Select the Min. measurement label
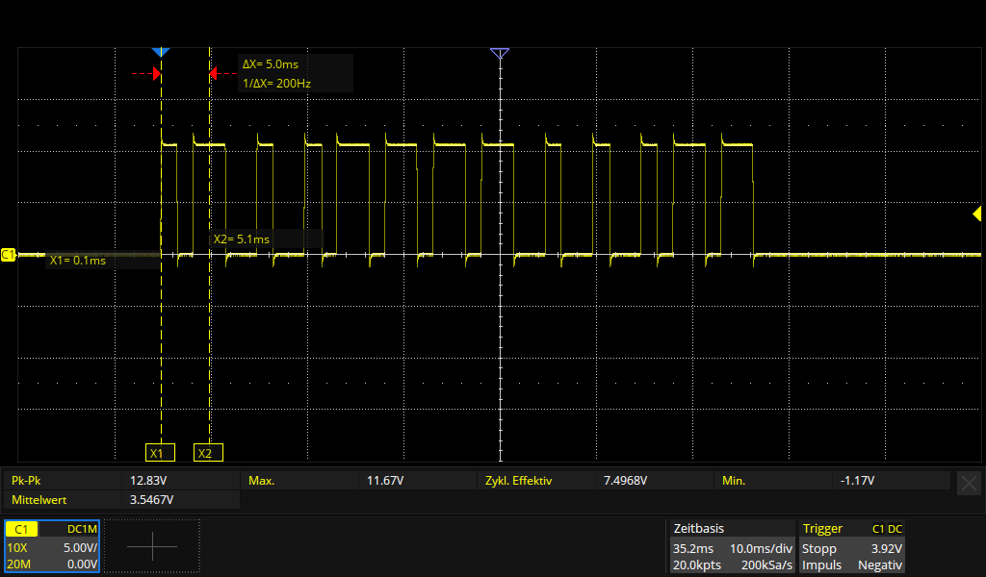 [734, 480]
